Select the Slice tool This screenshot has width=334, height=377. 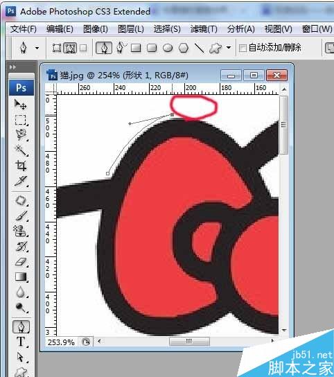tap(21, 181)
